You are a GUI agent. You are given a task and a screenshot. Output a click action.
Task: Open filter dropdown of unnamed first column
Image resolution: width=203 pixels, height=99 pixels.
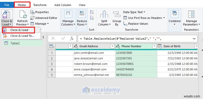tap(70, 46)
